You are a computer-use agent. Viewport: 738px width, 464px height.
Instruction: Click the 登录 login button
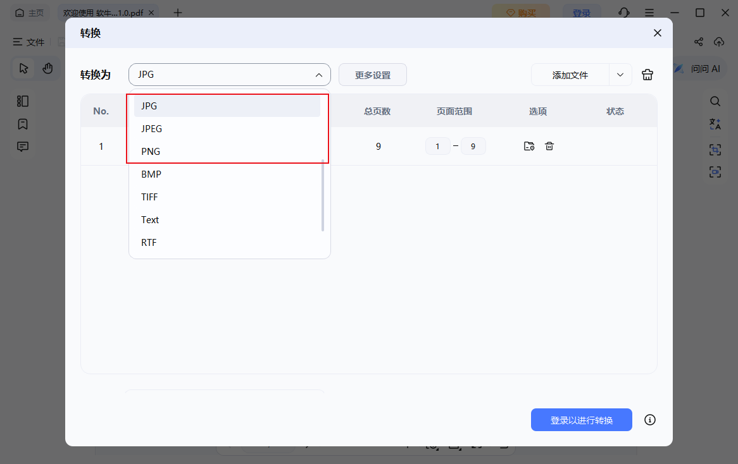coord(581,13)
